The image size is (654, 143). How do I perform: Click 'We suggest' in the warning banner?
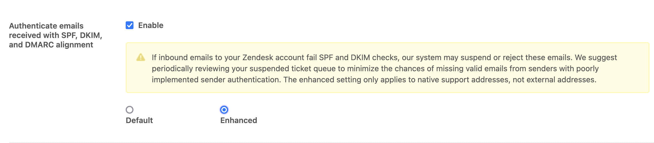(x=596, y=57)
